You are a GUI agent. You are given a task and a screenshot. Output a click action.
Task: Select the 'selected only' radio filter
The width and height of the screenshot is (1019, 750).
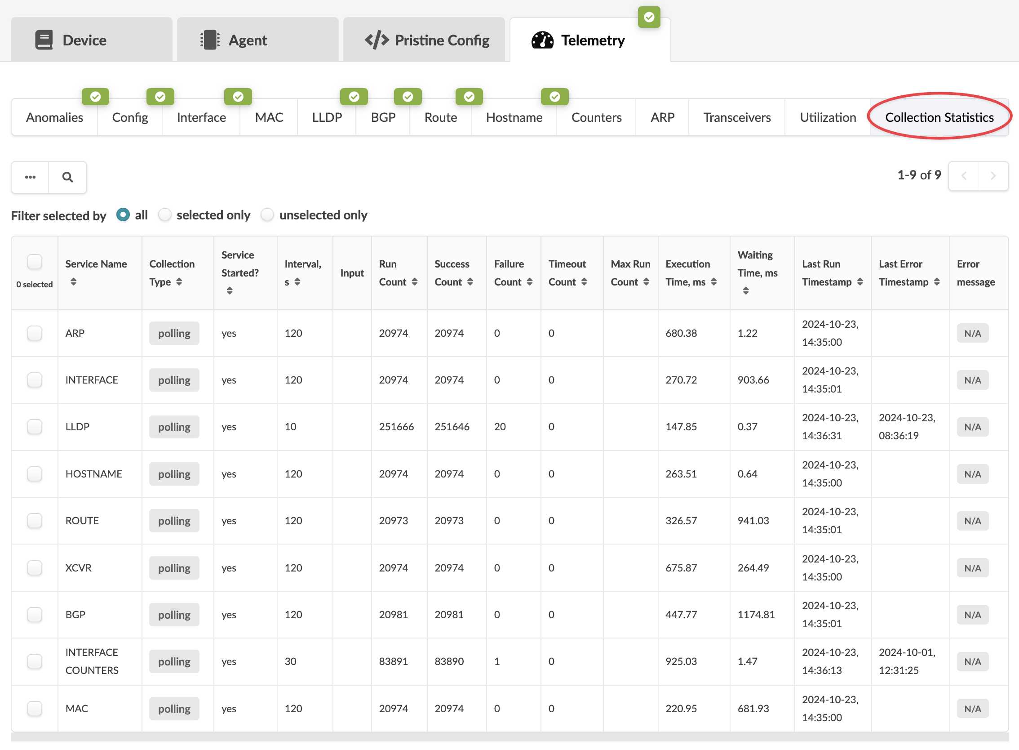165,215
